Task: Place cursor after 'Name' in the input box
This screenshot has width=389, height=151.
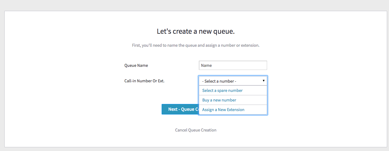Action: click(212, 65)
